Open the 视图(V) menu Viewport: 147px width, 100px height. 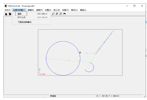65,10
